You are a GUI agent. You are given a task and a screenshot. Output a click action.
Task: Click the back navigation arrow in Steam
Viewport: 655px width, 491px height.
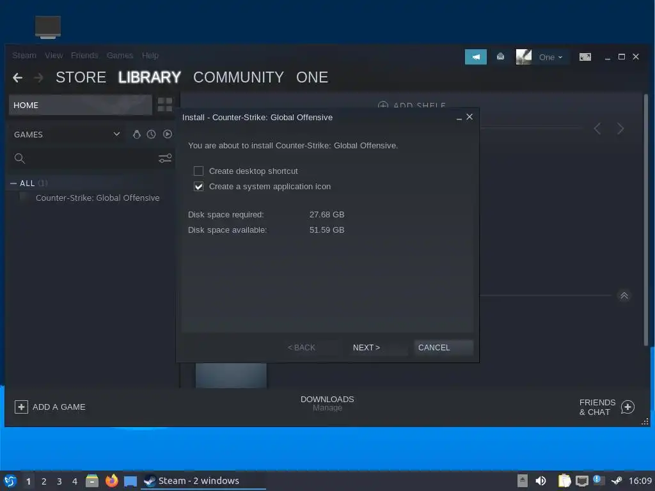[17, 77]
